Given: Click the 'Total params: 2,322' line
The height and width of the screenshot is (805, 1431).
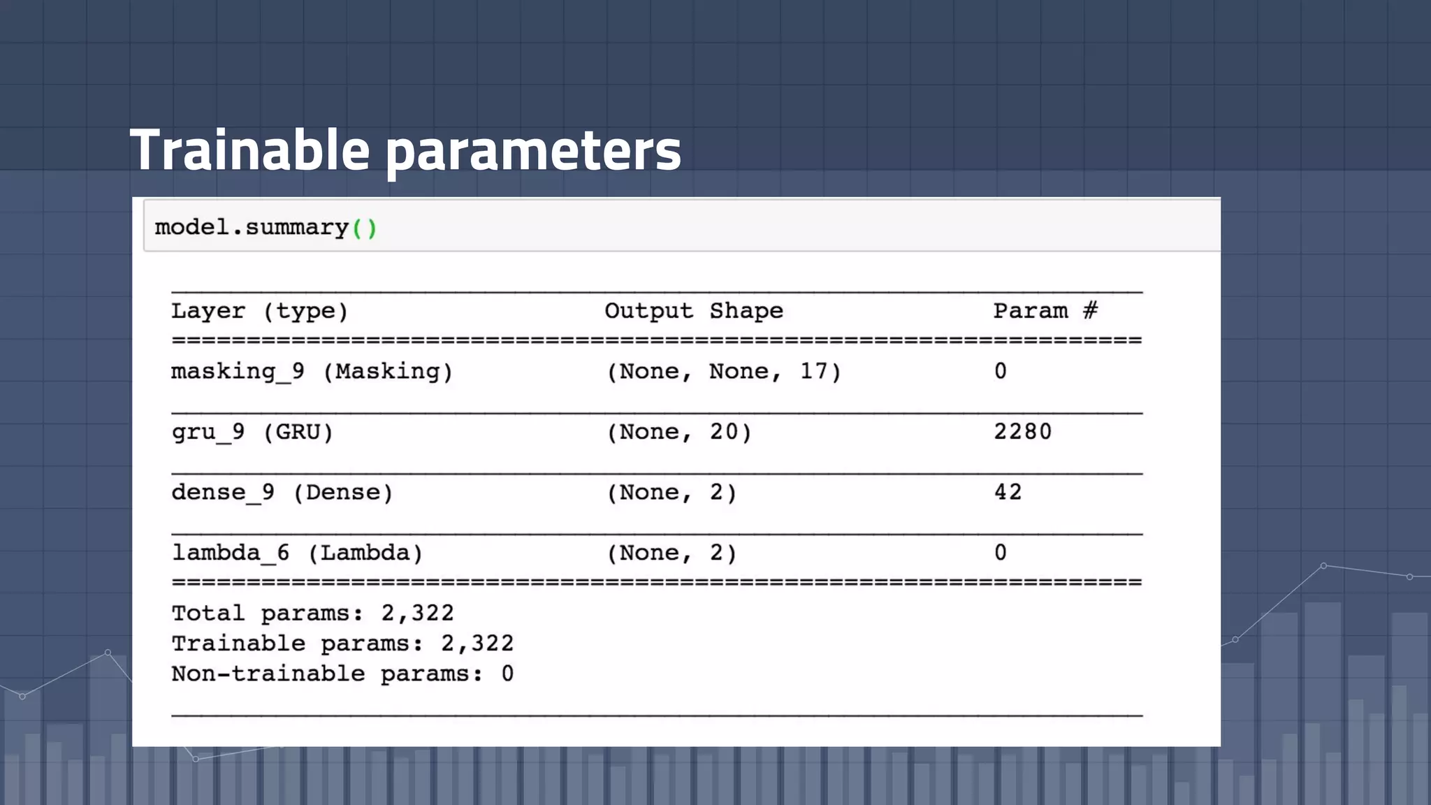Looking at the screenshot, I should coord(313,614).
